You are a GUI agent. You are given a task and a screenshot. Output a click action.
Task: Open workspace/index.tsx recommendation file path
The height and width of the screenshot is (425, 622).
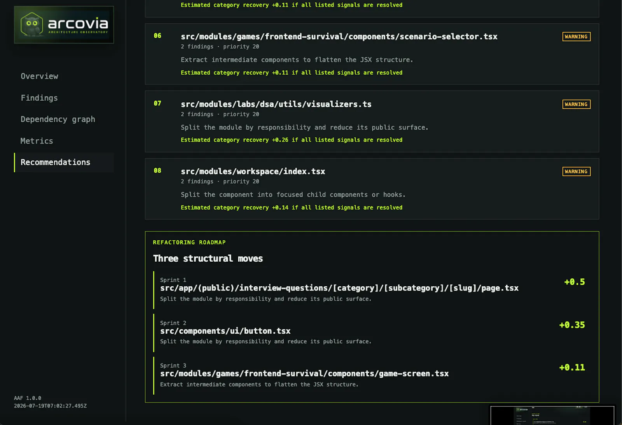click(253, 171)
